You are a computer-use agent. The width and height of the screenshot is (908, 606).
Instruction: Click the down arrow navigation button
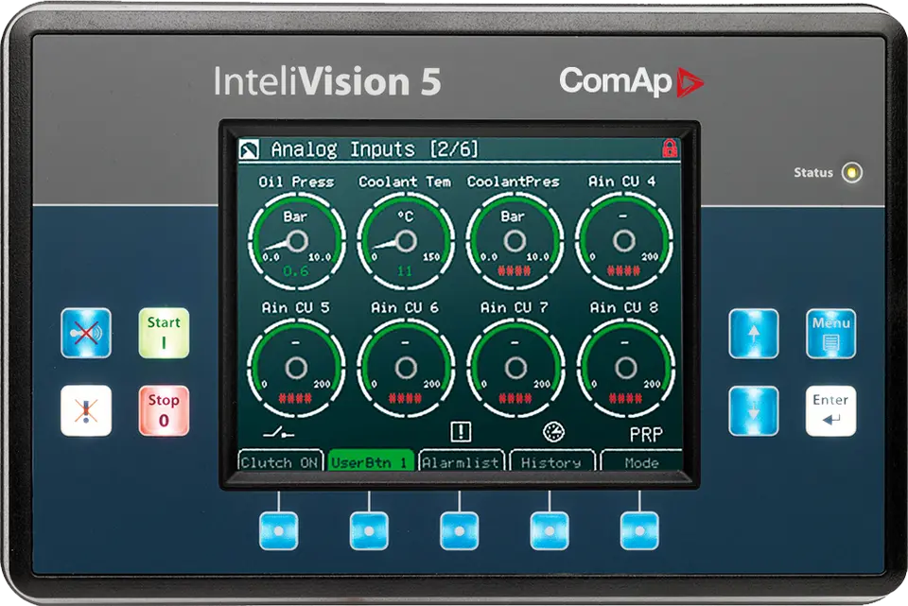tap(754, 411)
